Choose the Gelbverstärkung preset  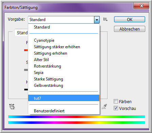[64, 85]
